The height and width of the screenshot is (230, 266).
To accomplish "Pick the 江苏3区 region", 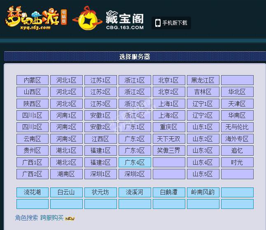I will [x=100, y=104].
